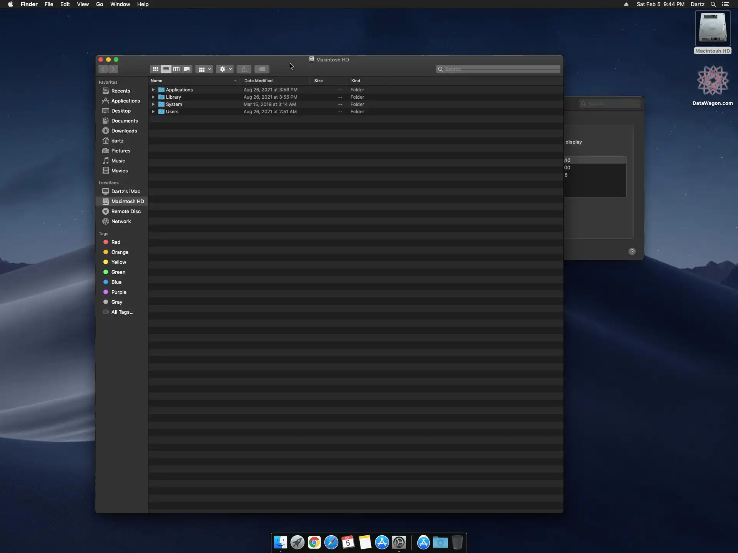Click the Finder search field
Viewport: 738px width, 553px height.
click(500, 69)
